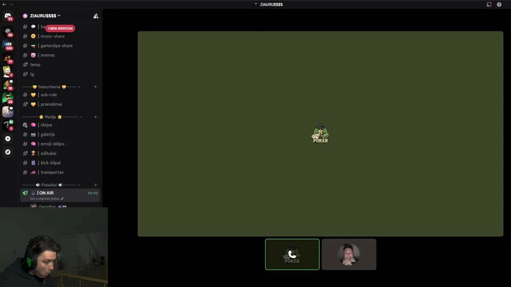Click the invite people icon beside server name

point(96,16)
